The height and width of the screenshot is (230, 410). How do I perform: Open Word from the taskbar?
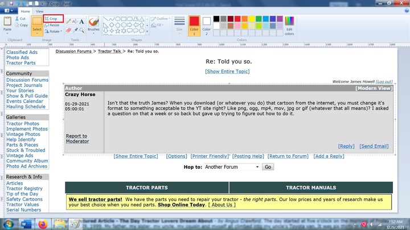26,224
